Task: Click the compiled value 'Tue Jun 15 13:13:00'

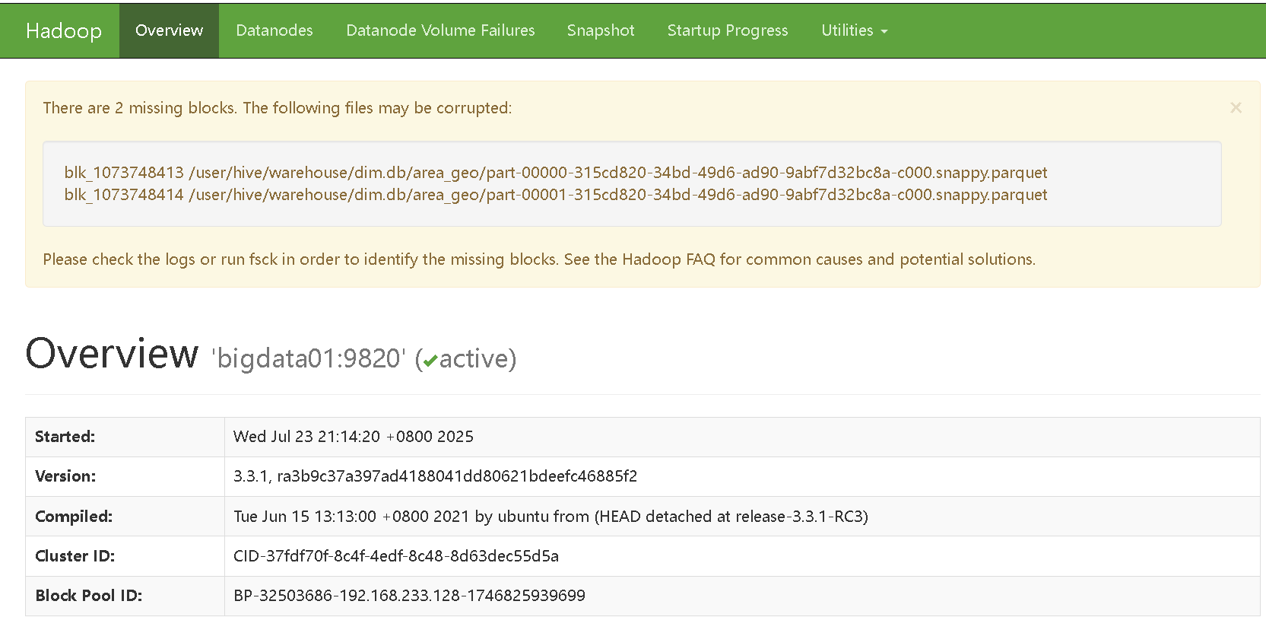Action: coord(551,517)
